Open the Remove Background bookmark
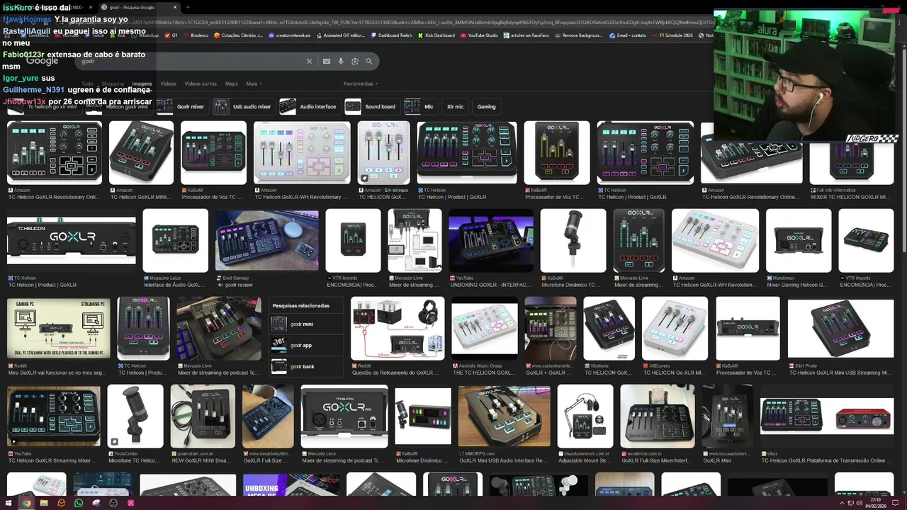 click(578, 35)
